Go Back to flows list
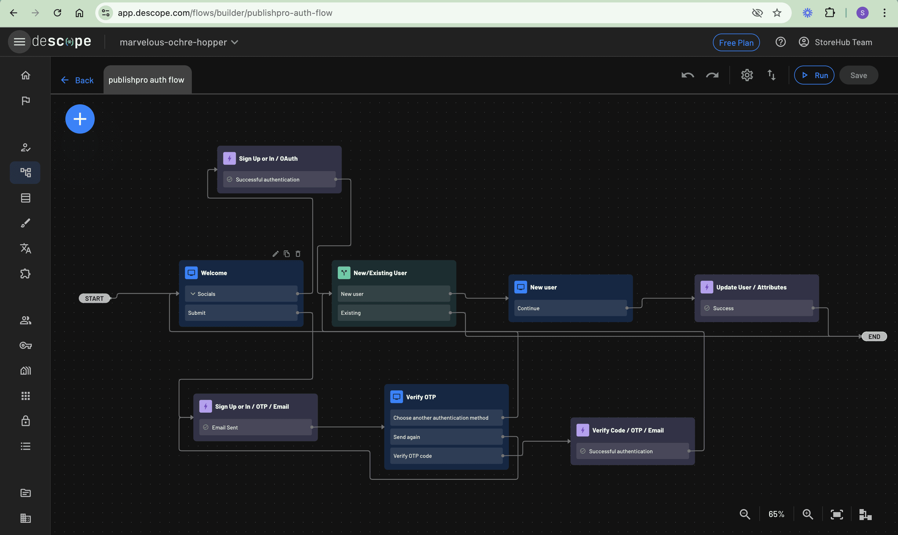Viewport: 898px width, 535px height. pyautogui.click(x=77, y=80)
